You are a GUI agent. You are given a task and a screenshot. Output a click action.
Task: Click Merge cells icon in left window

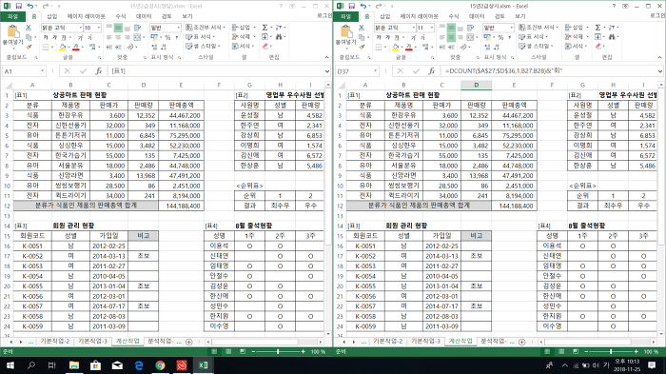138,37
